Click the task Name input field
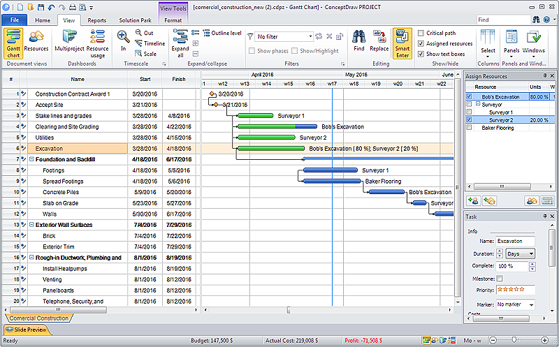Viewport: 559px width, 347px height. click(x=515, y=241)
